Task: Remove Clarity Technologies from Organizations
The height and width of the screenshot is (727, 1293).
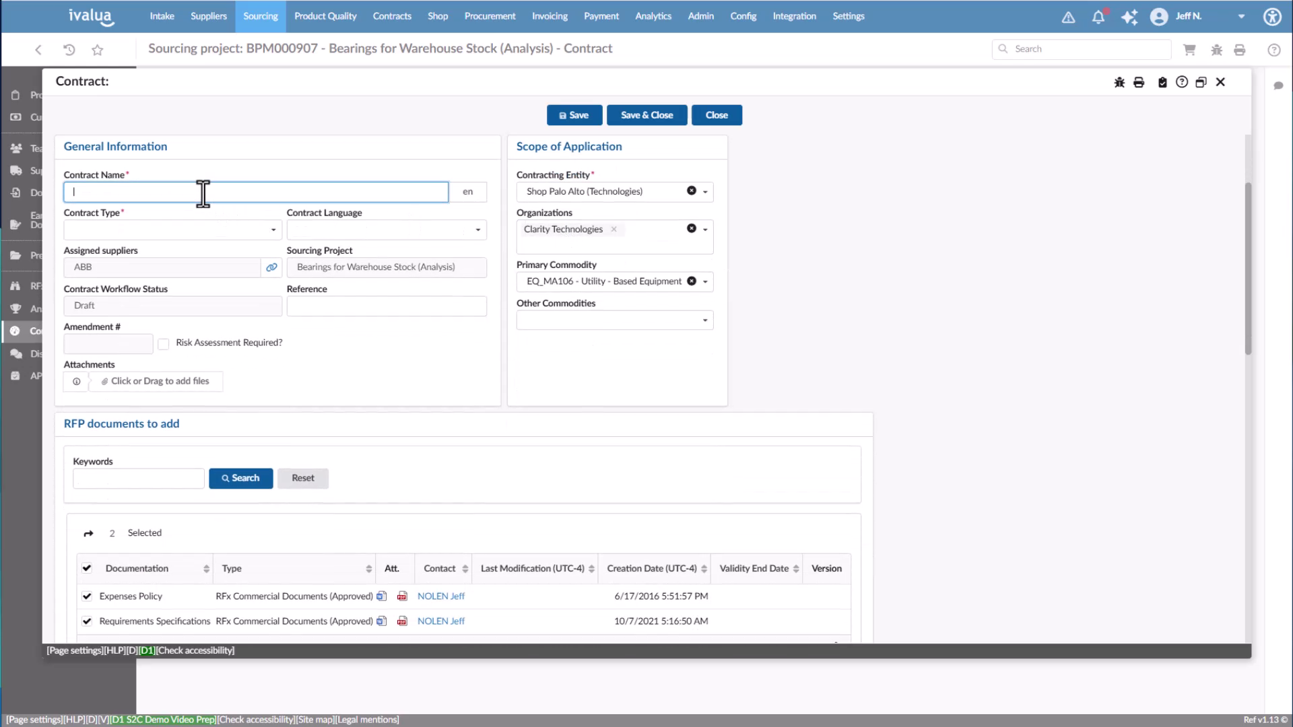Action: [x=614, y=229]
